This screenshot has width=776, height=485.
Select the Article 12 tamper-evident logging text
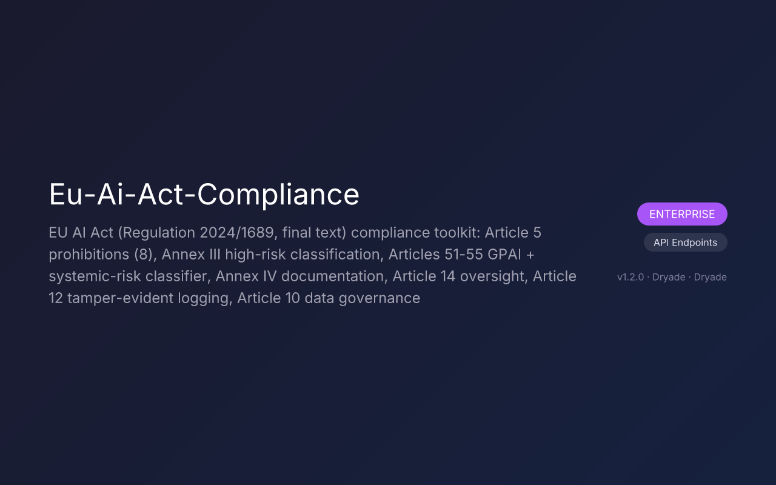tap(139, 298)
